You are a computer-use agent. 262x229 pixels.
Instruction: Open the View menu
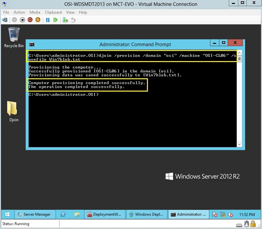pyautogui.click(x=70, y=12)
